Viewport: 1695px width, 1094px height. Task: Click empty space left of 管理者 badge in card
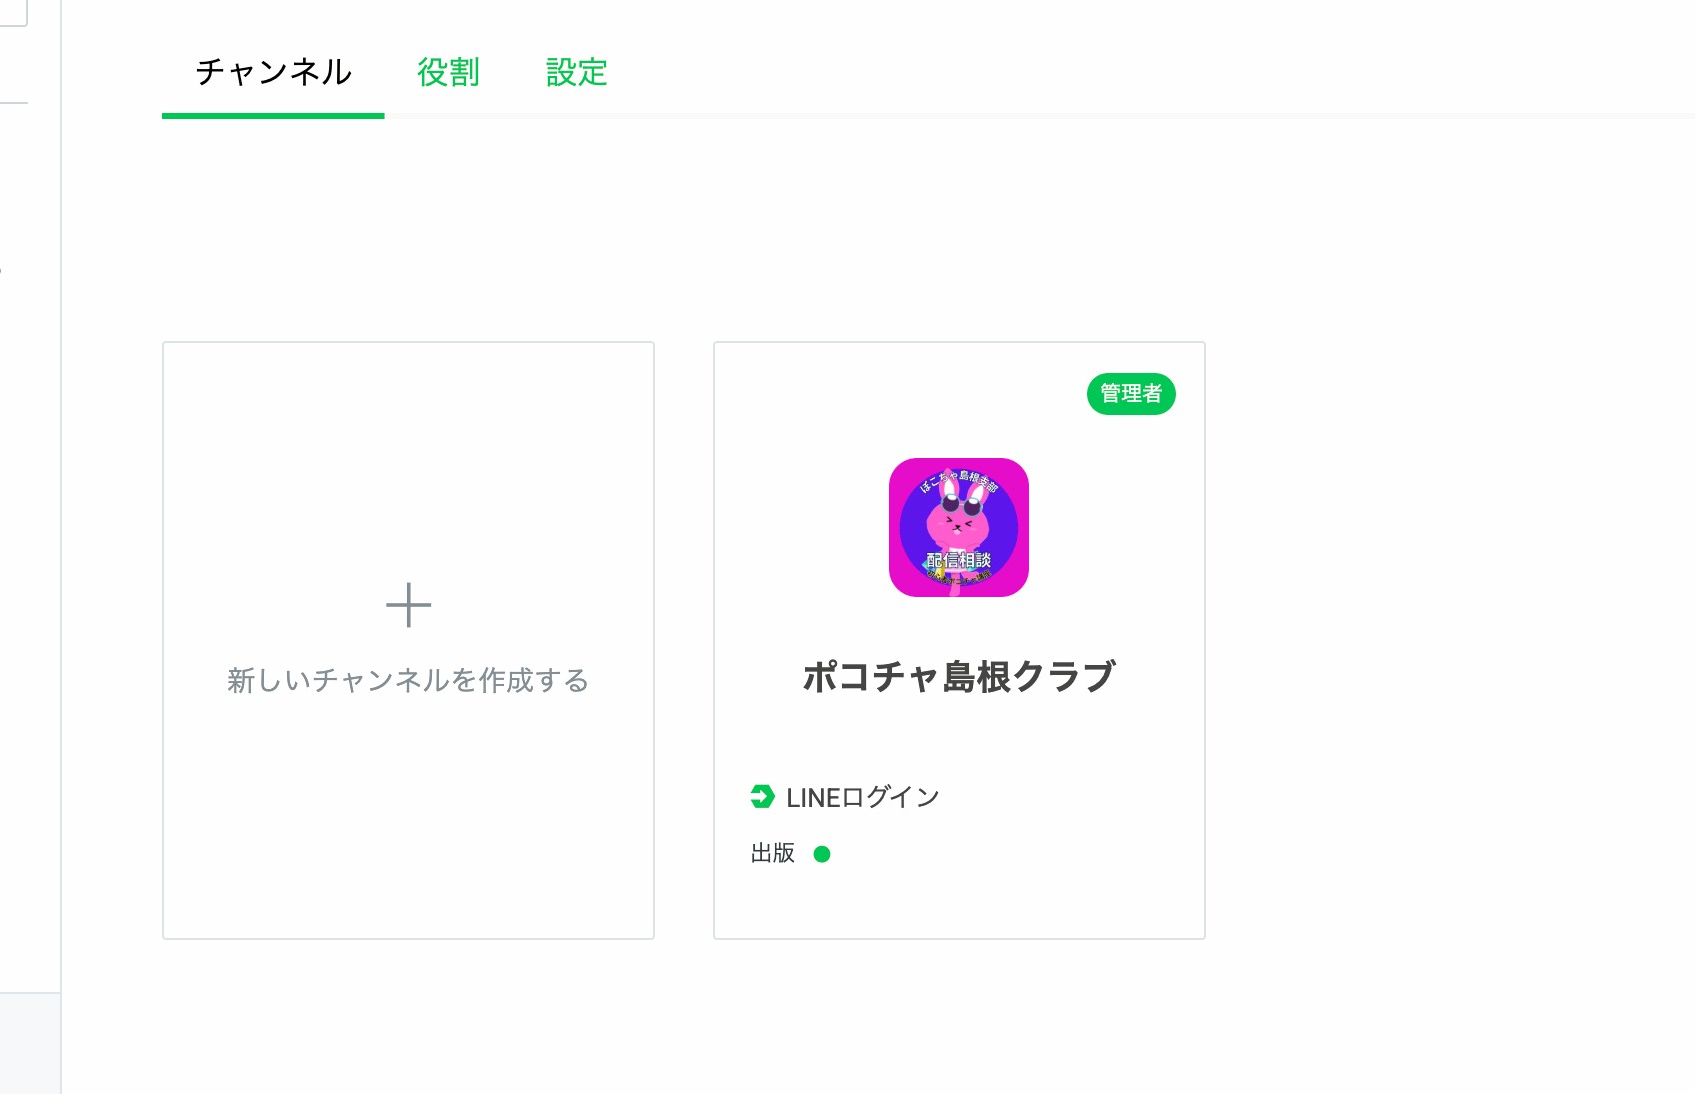click(x=899, y=394)
